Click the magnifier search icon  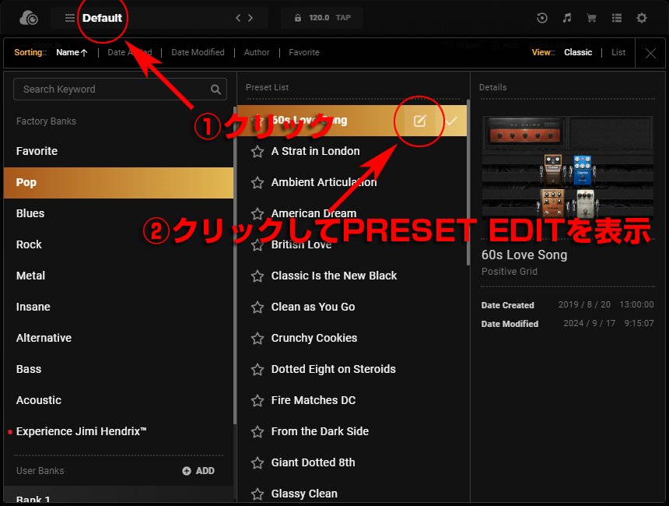pos(215,90)
